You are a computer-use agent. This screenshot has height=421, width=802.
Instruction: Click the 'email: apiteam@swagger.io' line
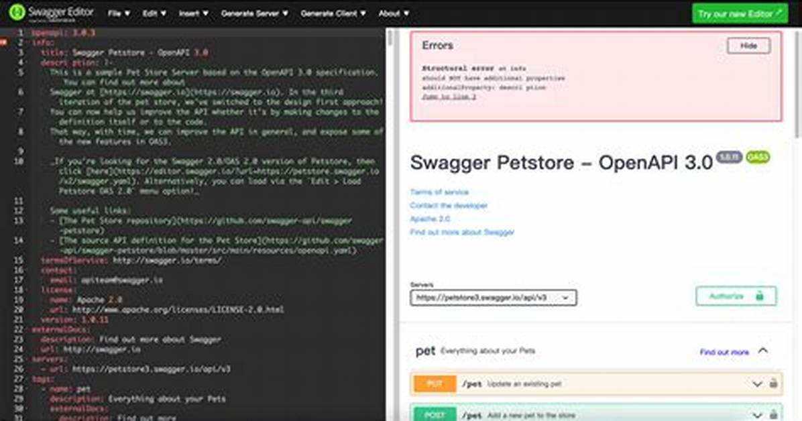pyautogui.click(x=107, y=280)
